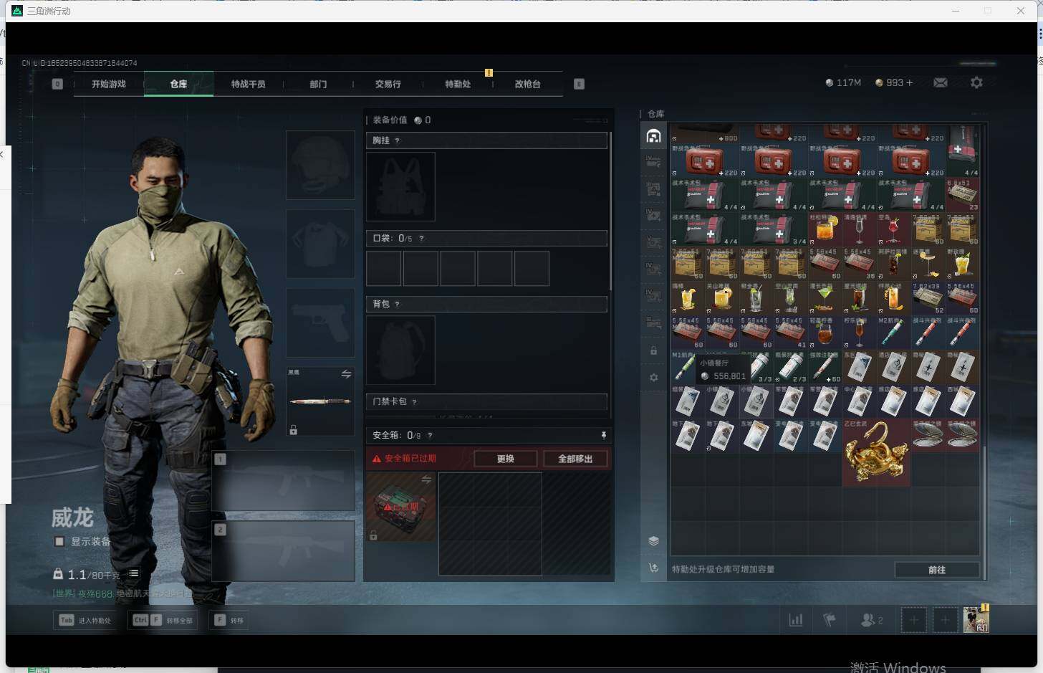1043x673 pixels.
Task: Select the golden 乙巳玄武 statue item
Action: tap(876, 453)
